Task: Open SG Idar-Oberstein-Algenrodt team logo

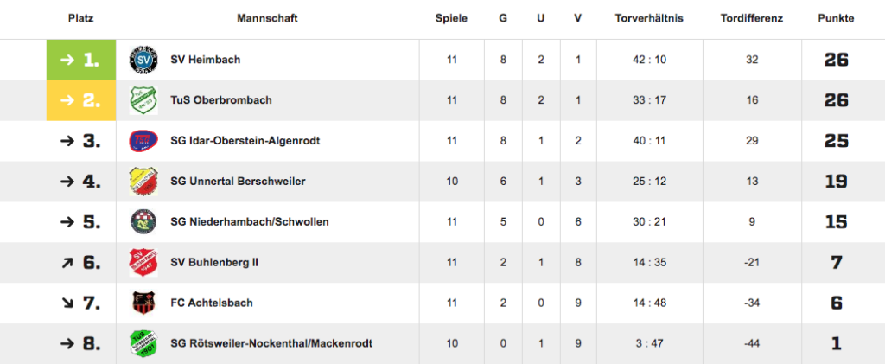Action: pos(143,141)
